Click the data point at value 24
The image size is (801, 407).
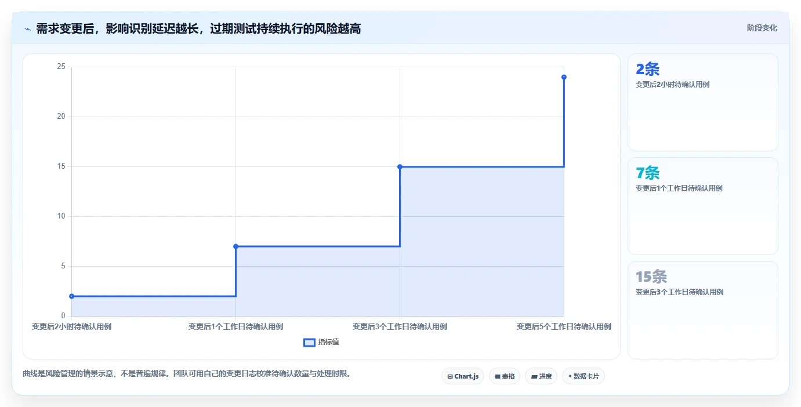click(564, 77)
